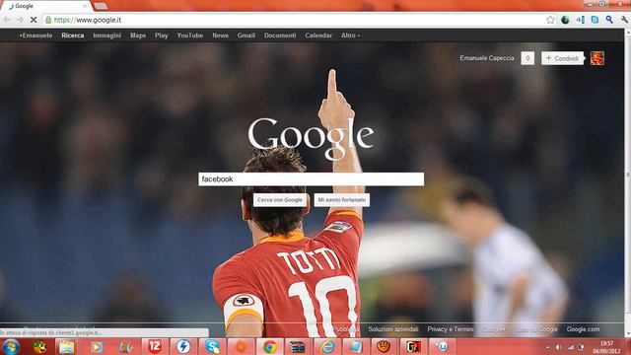Viewport: 631px width, 355px height.
Task: Open the Windows Start orb
Action: point(11,346)
